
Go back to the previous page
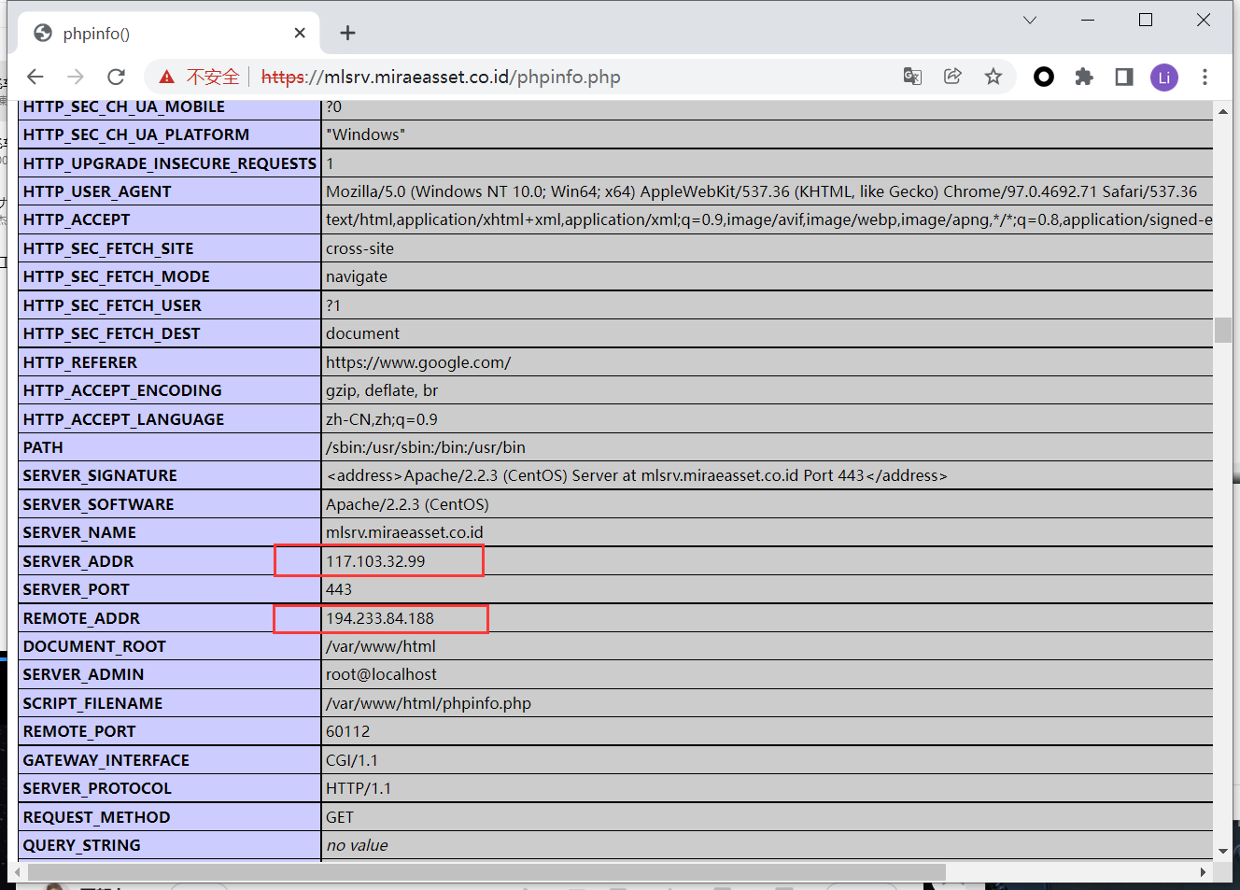click(35, 77)
